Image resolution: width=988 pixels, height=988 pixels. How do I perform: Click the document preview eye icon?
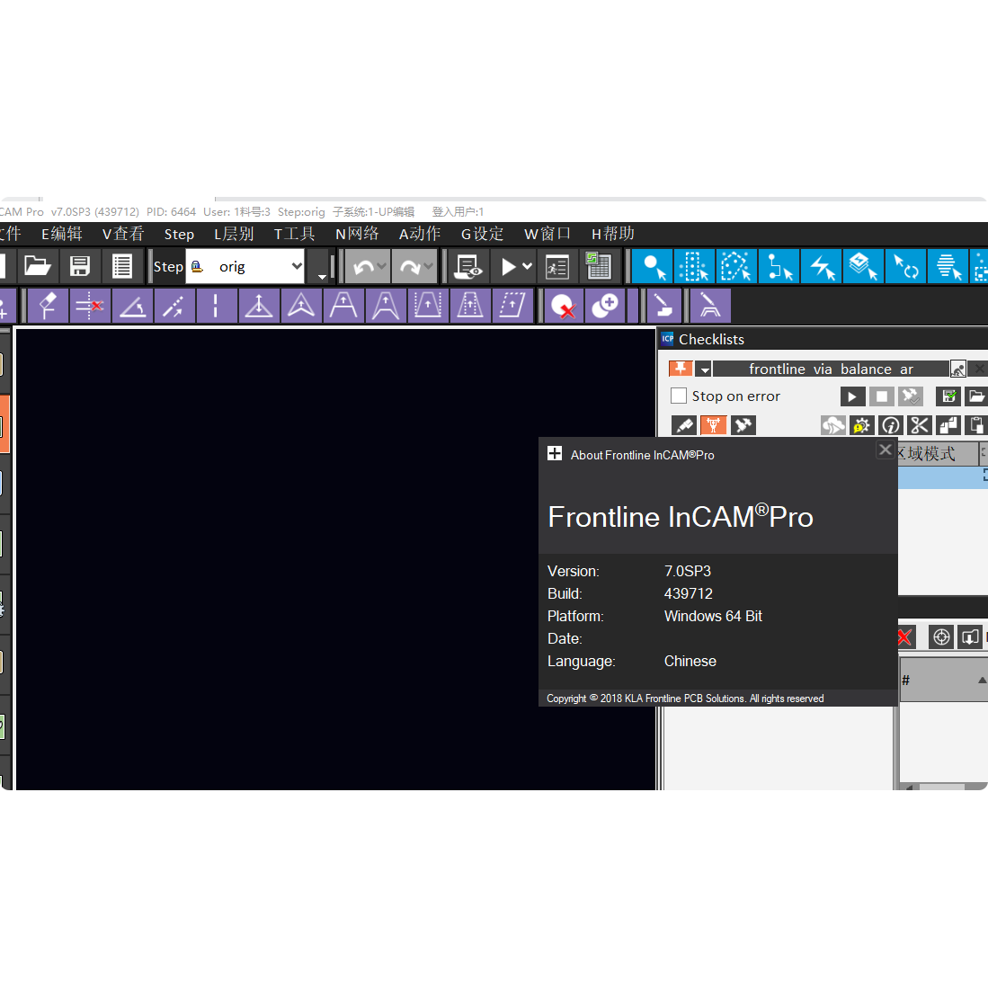pos(468,266)
